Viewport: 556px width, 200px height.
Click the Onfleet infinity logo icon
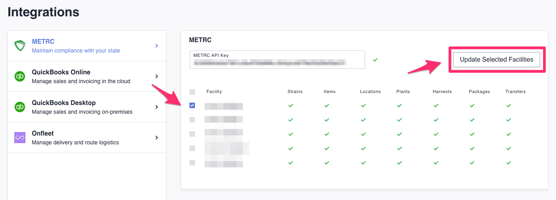[20, 138]
